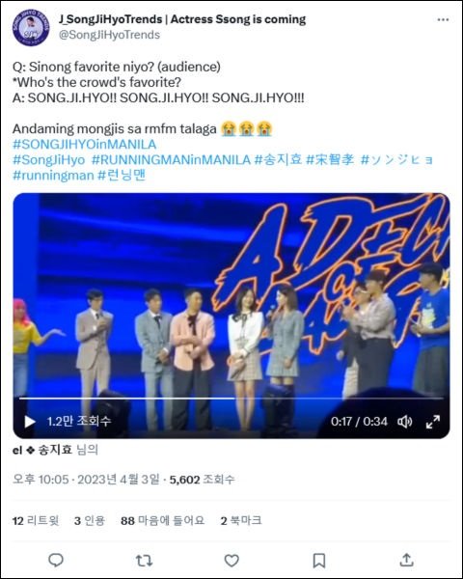View the 3 quote tweets

coord(90,521)
